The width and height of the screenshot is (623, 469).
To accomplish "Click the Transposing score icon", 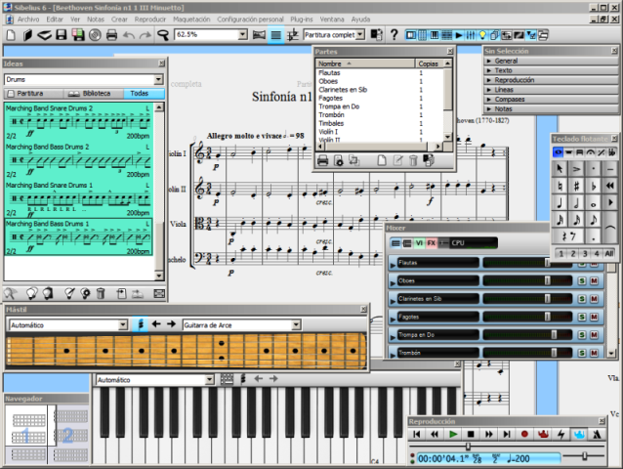I will (293, 35).
